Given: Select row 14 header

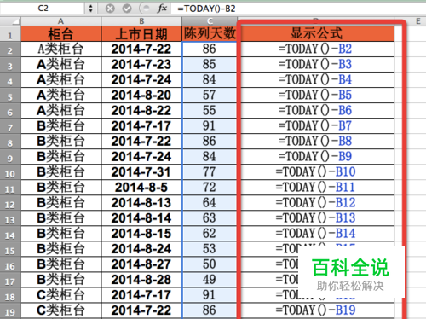Looking at the screenshot, I should click(10, 234).
